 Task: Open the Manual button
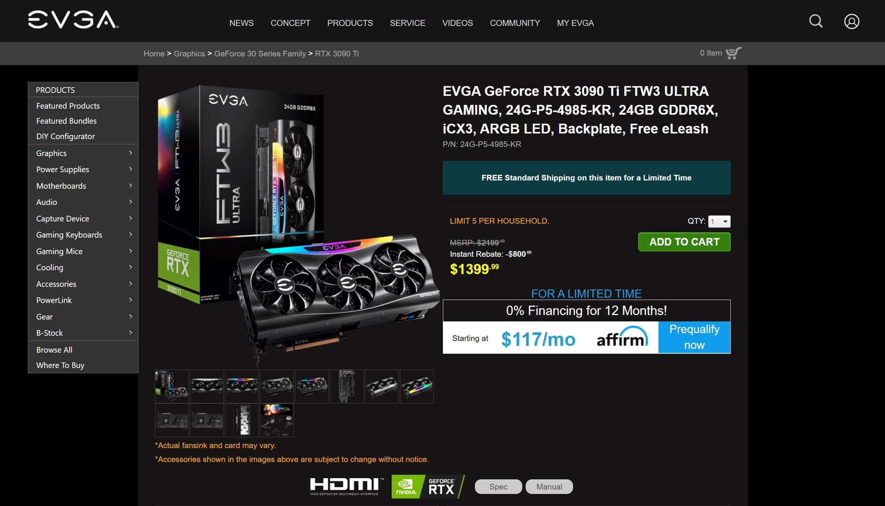(x=549, y=486)
